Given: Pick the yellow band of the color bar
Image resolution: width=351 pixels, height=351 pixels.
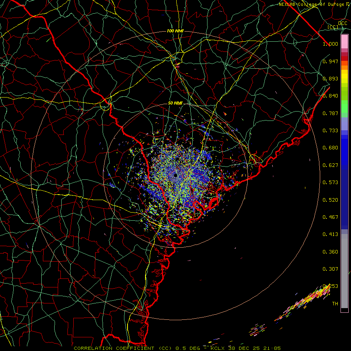Looking at the screenshot, I should tap(344, 76).
